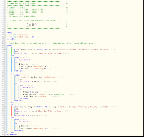
Task: Click the else keyword on line 35
Action: point(13,73)
